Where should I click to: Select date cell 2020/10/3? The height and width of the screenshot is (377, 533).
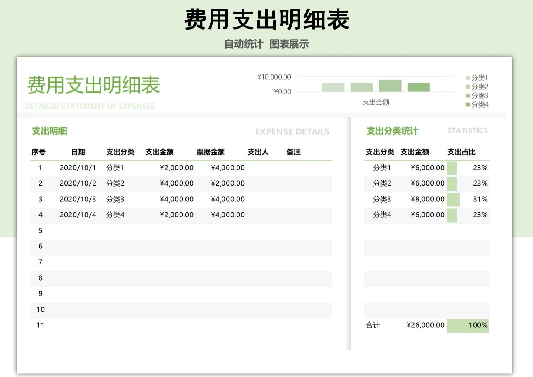pos(78,199)
